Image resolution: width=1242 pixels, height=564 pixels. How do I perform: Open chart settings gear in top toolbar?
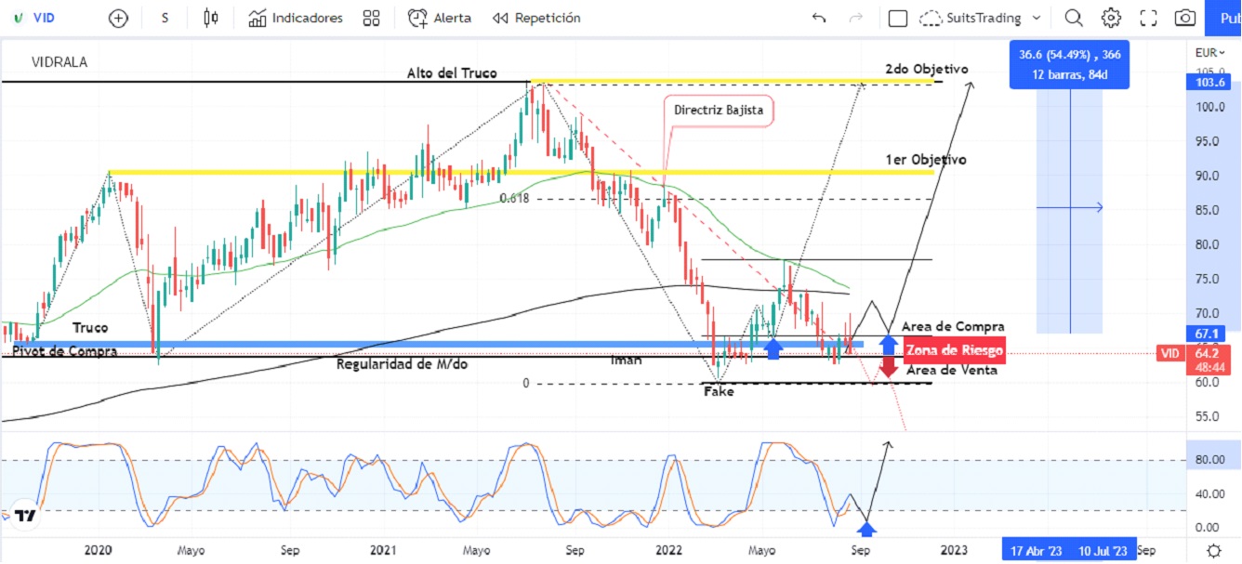coord(1111,18)
